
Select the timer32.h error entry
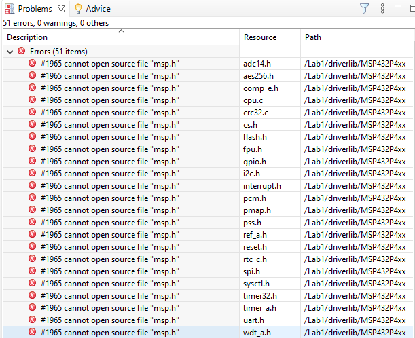109,295
